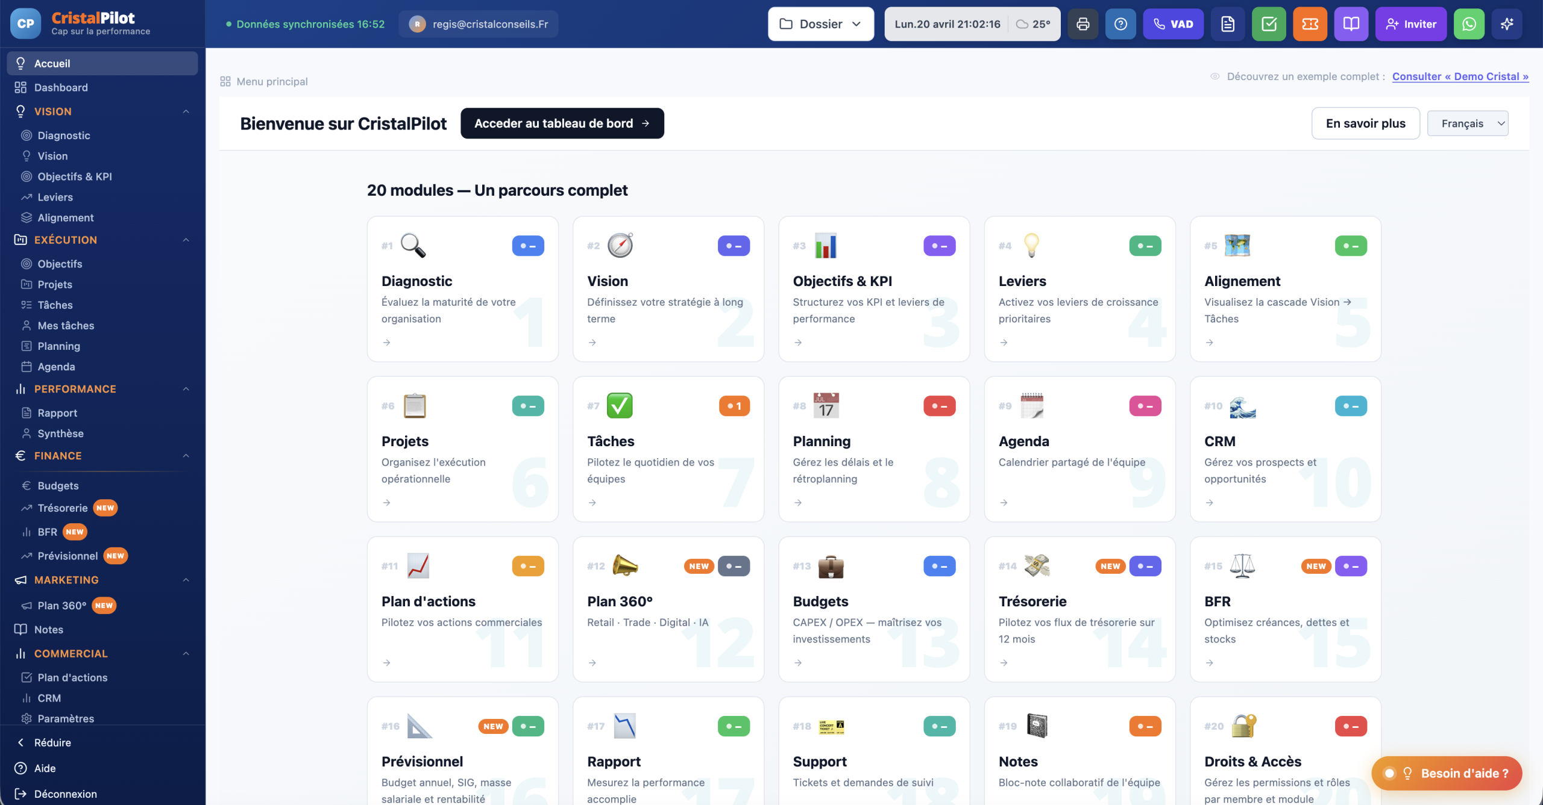Open the green checkmark tasks icon
This screenshot has height=805, width=1543.
click(x=1269, y=24)
